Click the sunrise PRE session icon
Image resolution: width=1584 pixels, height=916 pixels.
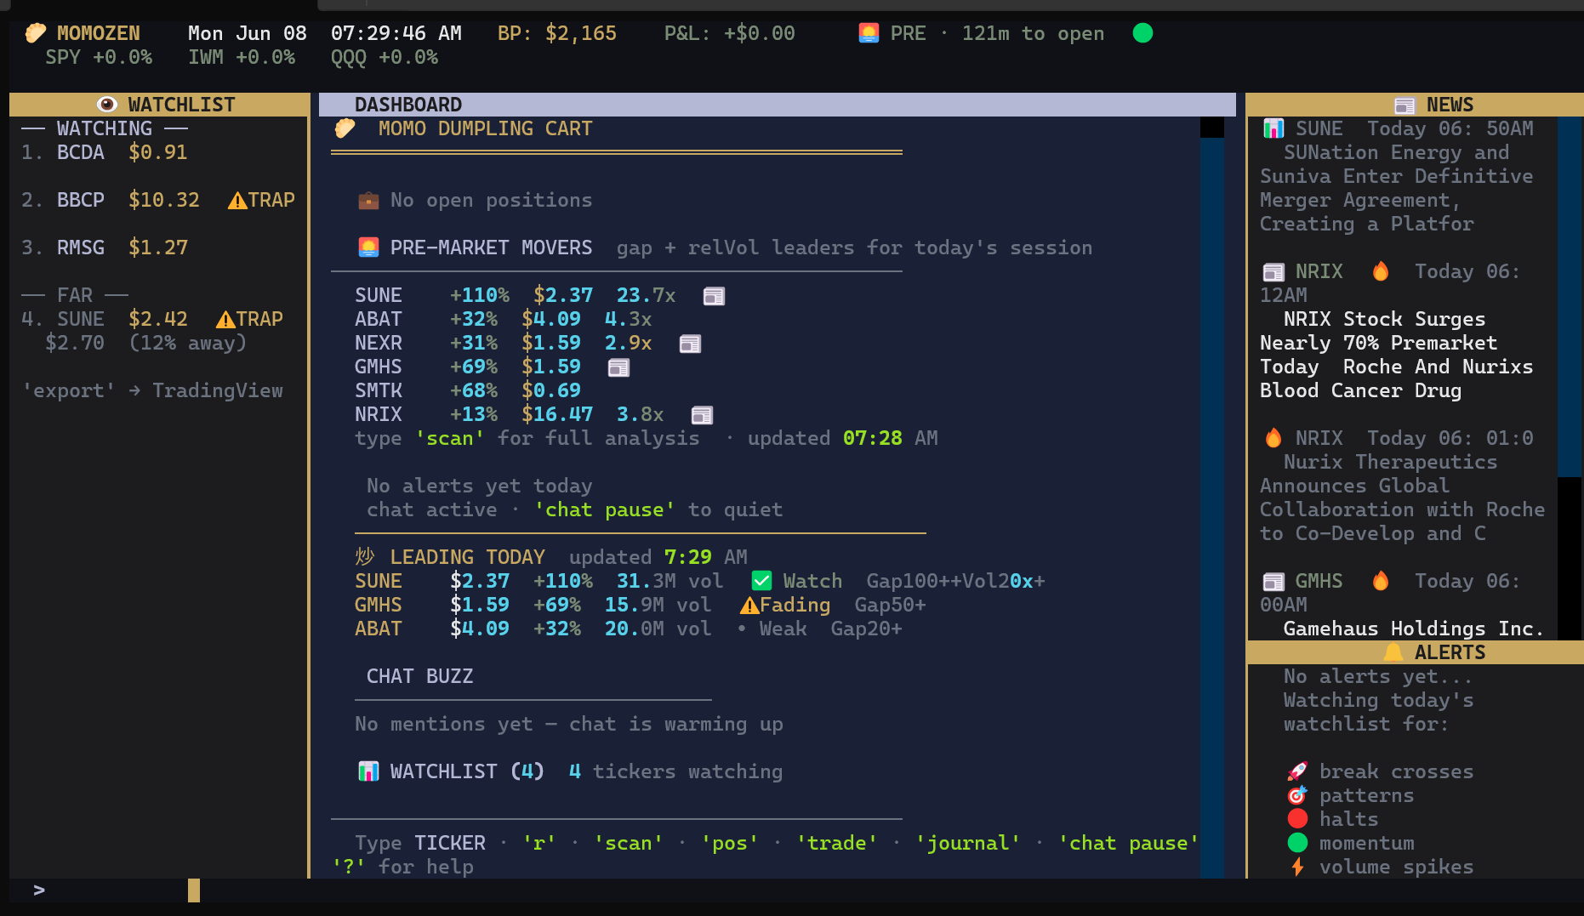869,33
